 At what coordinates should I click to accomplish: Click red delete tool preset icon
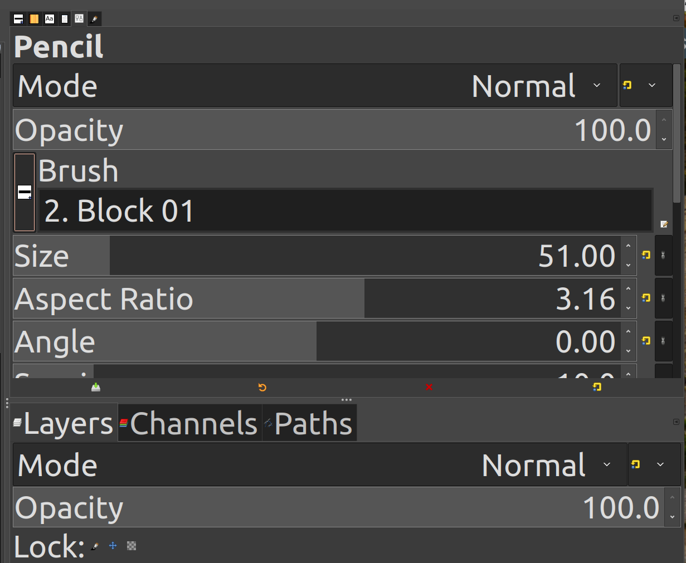tap(429, 387)
